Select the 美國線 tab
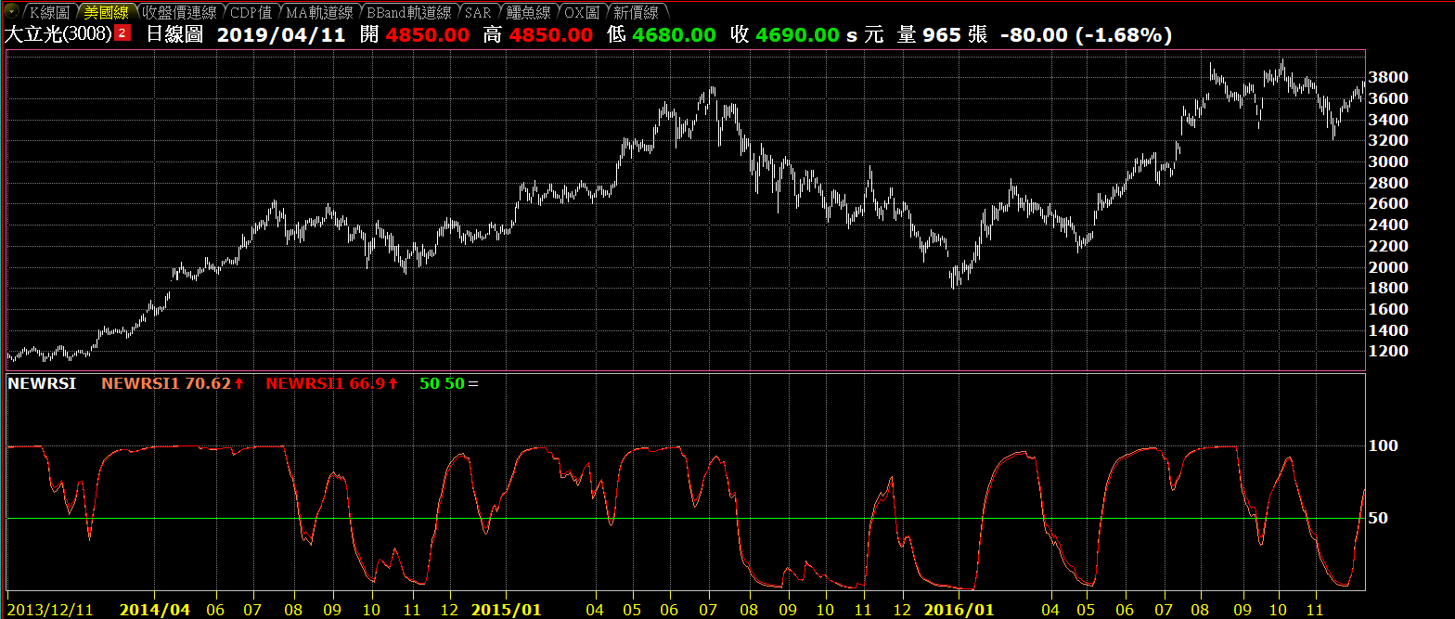 click(x=106, y=12)
